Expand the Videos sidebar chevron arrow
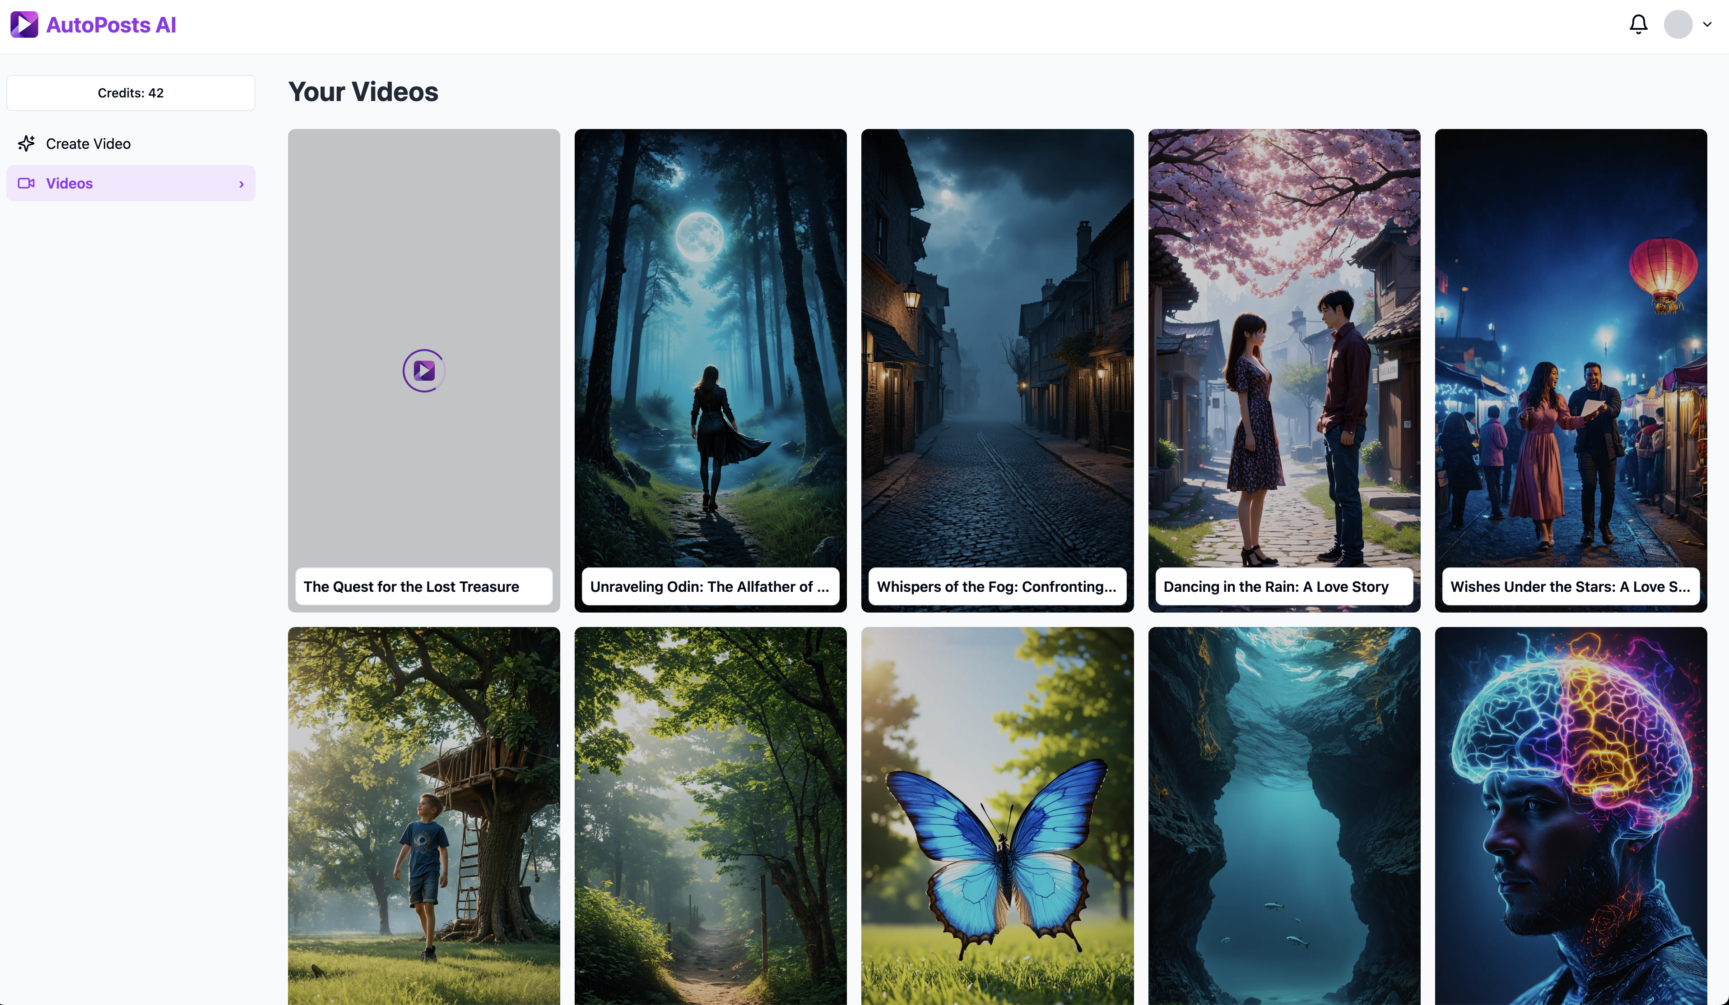Screen dimensions: 1729x1005 tap(242, 184)
